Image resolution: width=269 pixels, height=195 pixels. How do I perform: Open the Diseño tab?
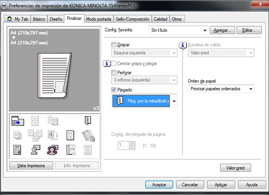tap(56, 19)
